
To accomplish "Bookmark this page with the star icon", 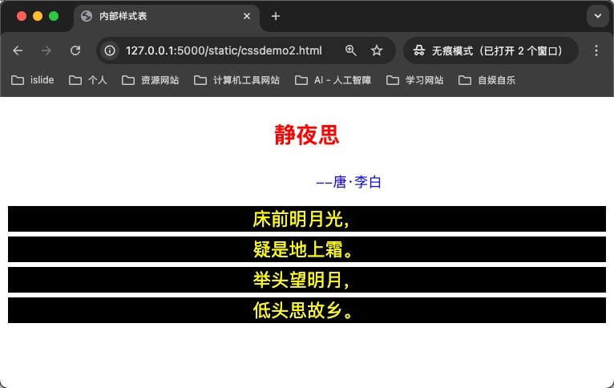I will (x=377, y=51).
